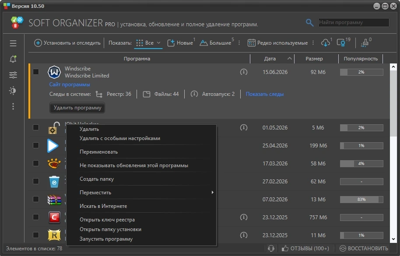Click the Windscribe program icon
The height and width of the screenshot is (256, 400).
coord(54,72)
